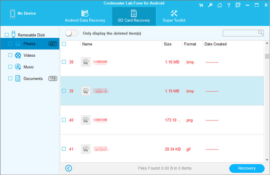The height and width of the screenshot is (175, 270).
Task: Tick checkbox for file row 40
Action: (x=64, y=120)
